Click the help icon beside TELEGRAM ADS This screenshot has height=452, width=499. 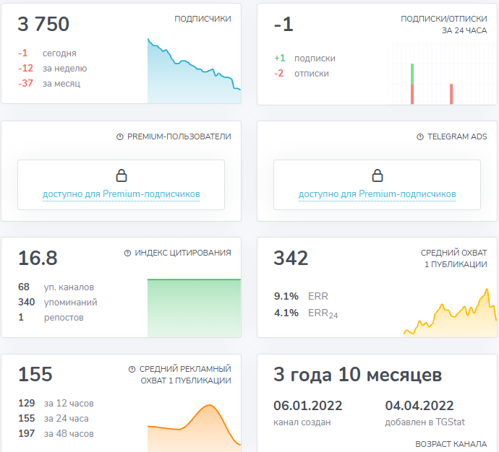tap(420, 137)
